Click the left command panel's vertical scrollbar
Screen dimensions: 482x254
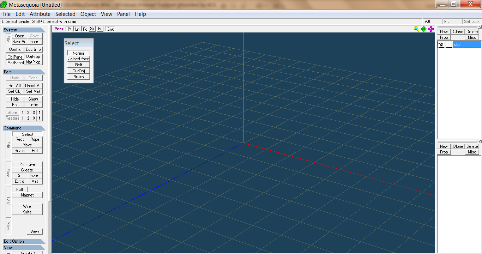[50, 139]
